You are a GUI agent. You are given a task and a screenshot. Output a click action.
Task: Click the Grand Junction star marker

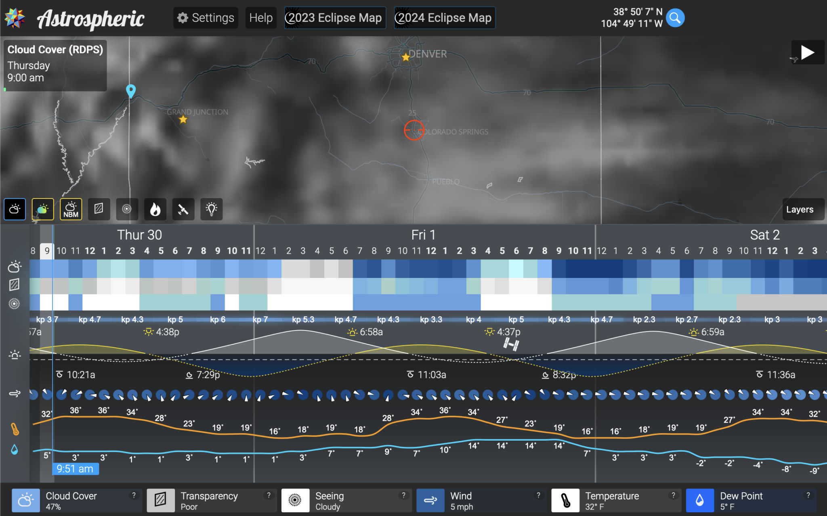183,119
